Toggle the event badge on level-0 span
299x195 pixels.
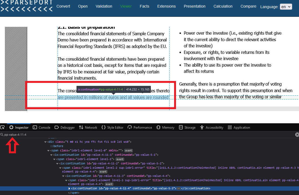[128, 150]
